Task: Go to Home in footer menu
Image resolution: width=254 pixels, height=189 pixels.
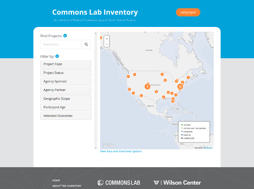Action: pyautogui.click(x=56, y=180)
